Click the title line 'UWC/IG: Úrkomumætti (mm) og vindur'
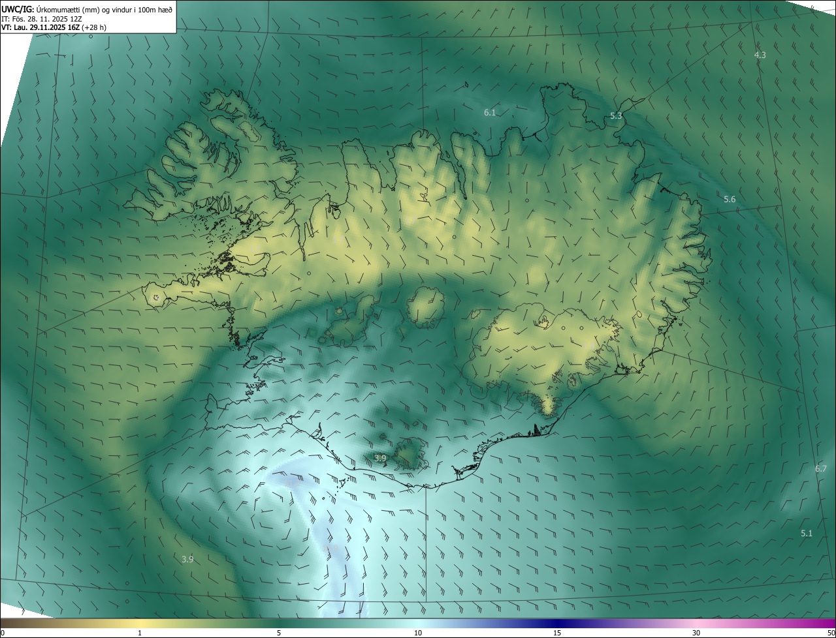The width and height of the screenshot is (836, 638). [x=87, y=8]
